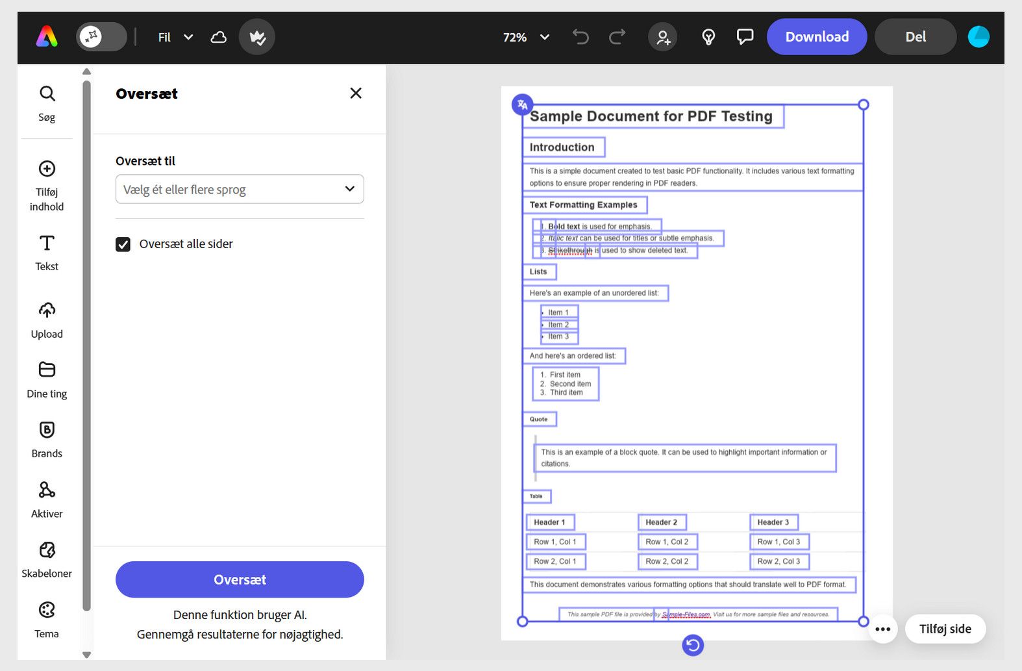Select the block quote text box
1022x671 pixels.
click(x=685, y=458)
